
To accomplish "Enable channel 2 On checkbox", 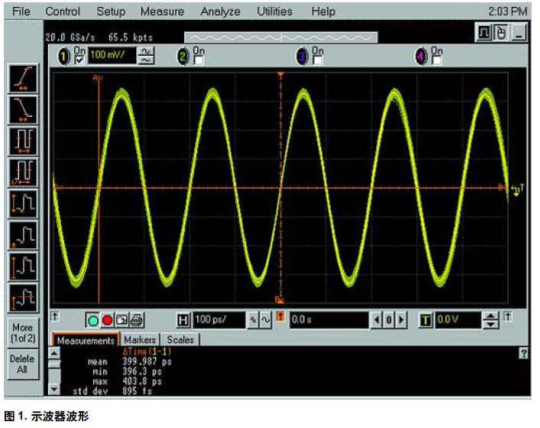I will [x=196, y=58].
